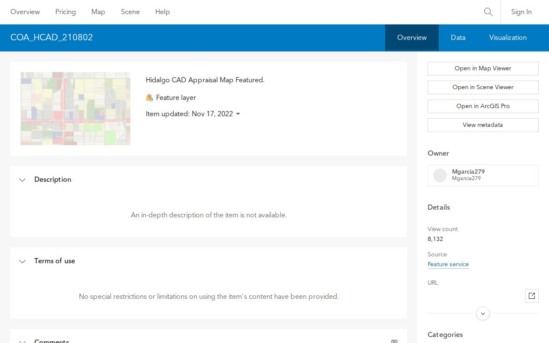Expand more details with the down chevron
This screenshot has width=549, height=343.
483,313
